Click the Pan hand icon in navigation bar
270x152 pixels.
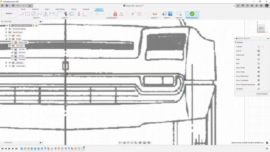click(128, 143)
